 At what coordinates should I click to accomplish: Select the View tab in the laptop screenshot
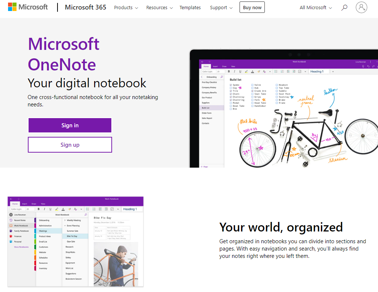[x=233, y=66]
